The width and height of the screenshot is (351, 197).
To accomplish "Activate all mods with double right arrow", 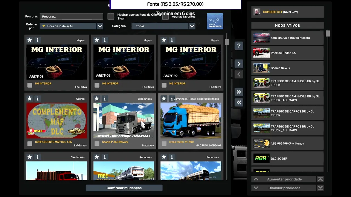I will point(239,92).
